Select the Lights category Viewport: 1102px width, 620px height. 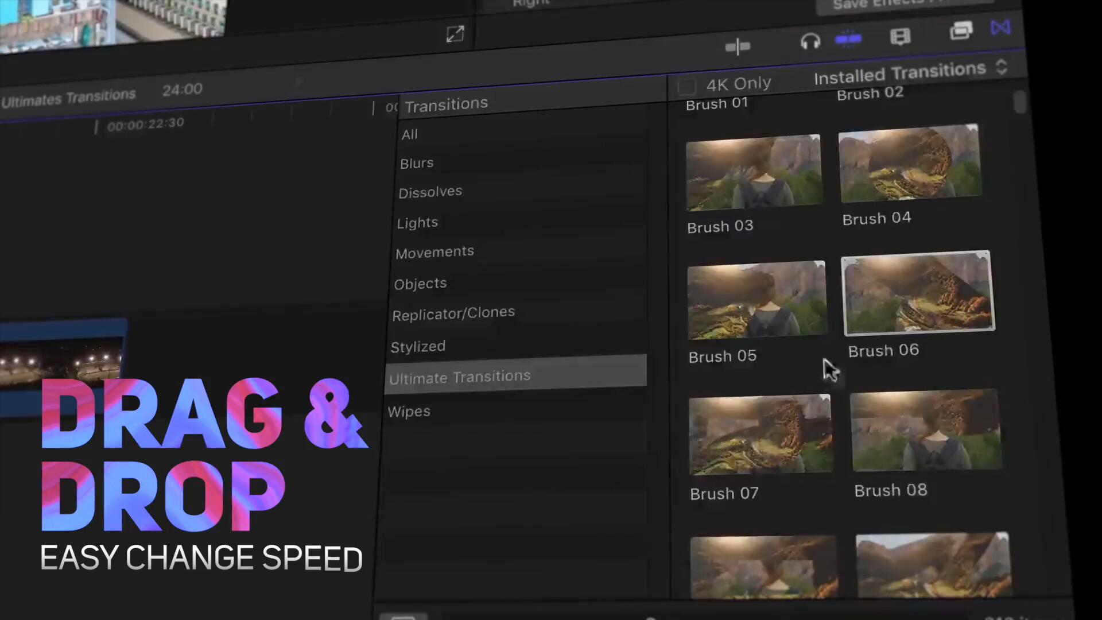pyautogui.click(x=417, y=223)
